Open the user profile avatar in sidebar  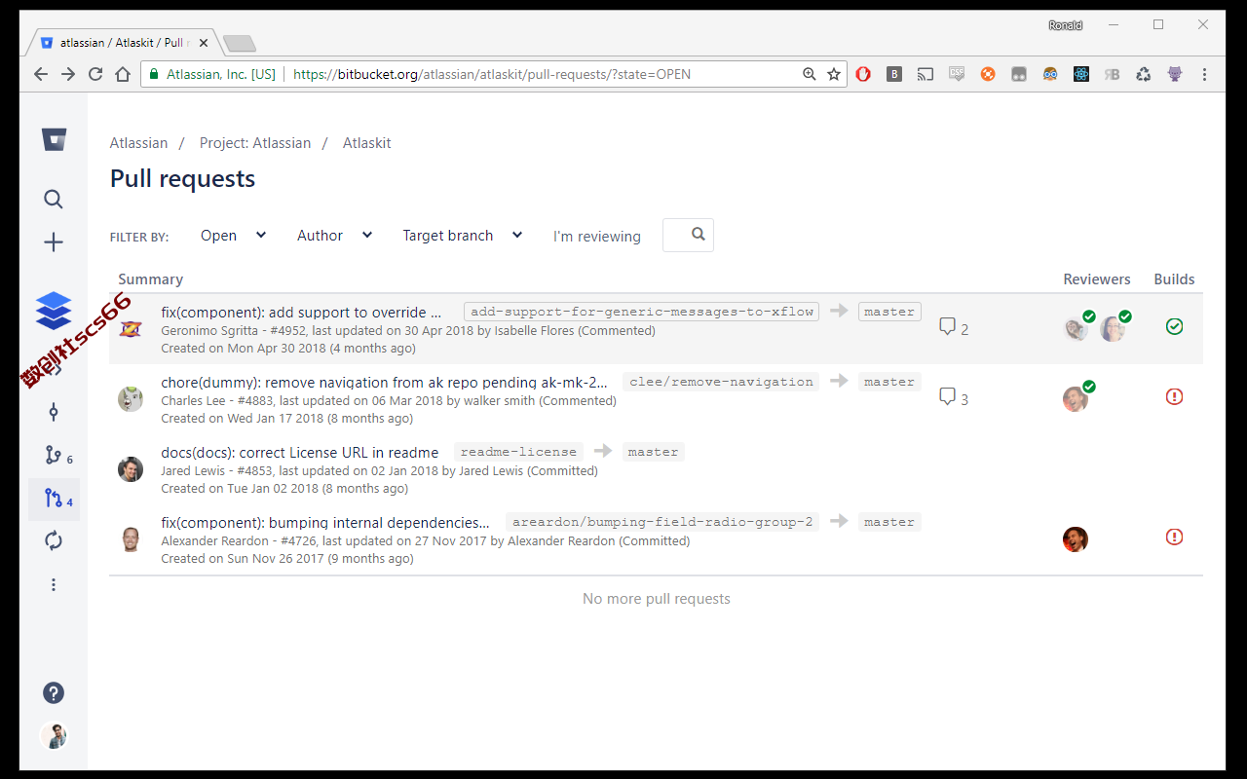(x=54, y=735)
